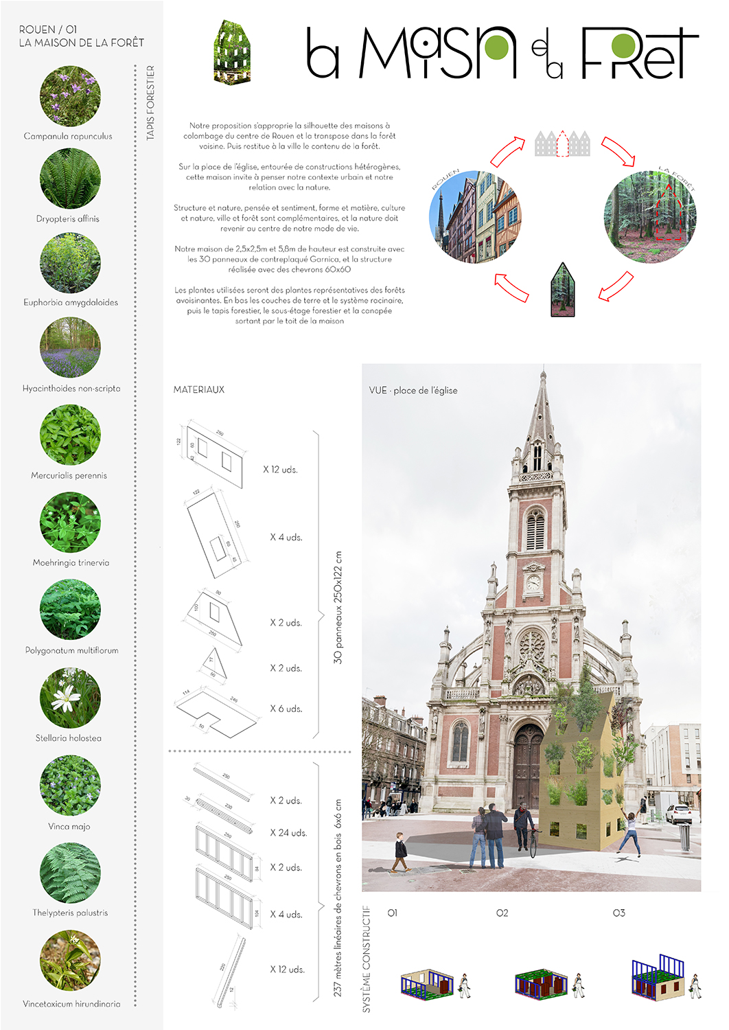Select the vertical "237 mètres linéaires de chevrons" text
The width and height of the screenshot is (729, 1030).
point(338,898)
